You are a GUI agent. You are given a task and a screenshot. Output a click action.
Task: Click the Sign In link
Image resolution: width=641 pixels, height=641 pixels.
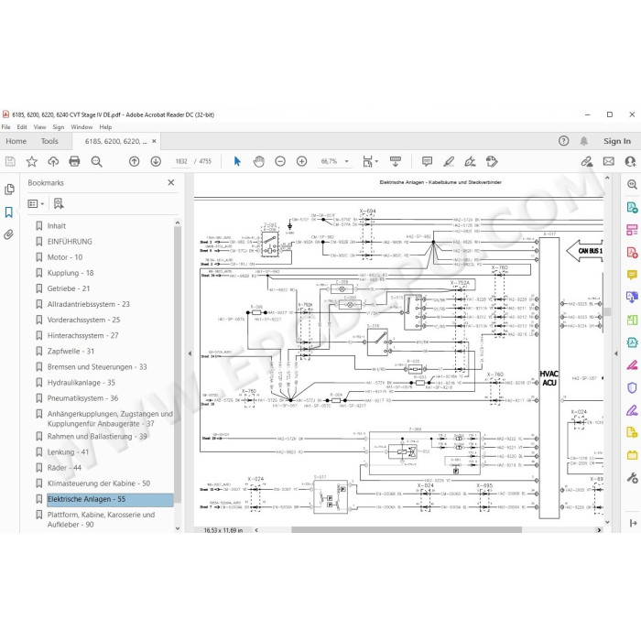617,141
